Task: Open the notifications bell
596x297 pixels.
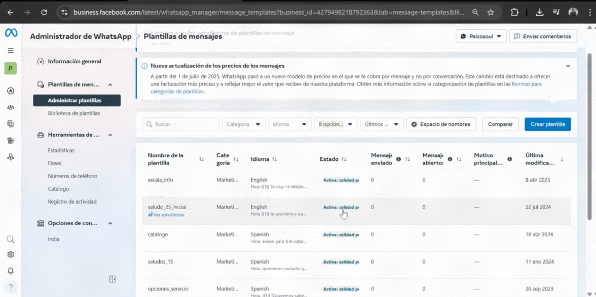Action: (x=11, y=271)
